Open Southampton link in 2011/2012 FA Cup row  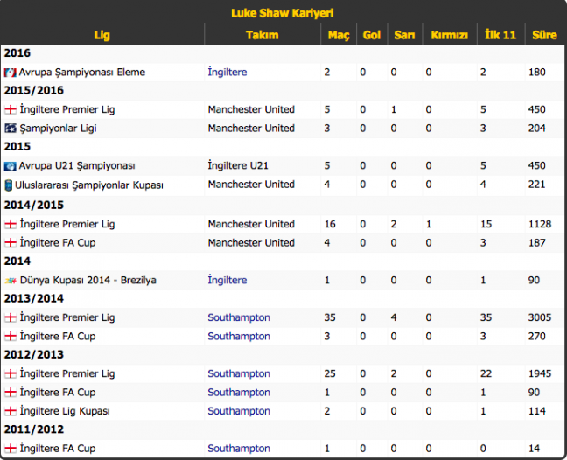pos(239,449)
